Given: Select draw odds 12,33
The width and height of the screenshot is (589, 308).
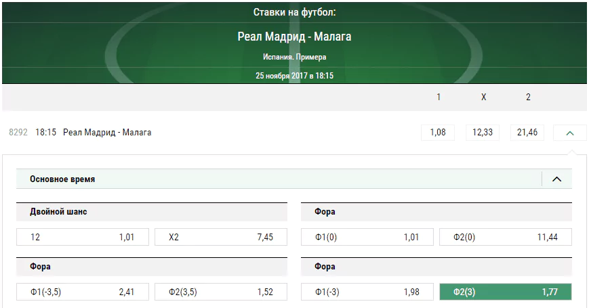Looking at the screenshot, I should click(483, 133).
